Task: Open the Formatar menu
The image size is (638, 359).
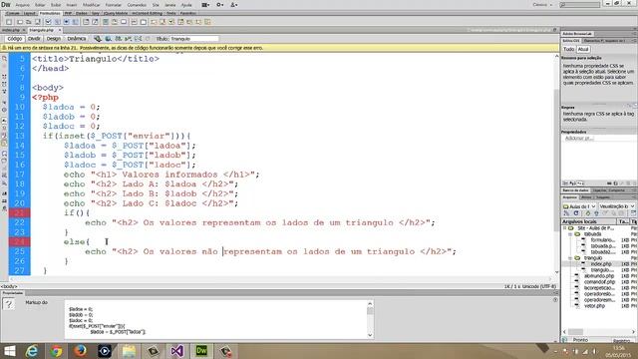Action: [114, 5]
